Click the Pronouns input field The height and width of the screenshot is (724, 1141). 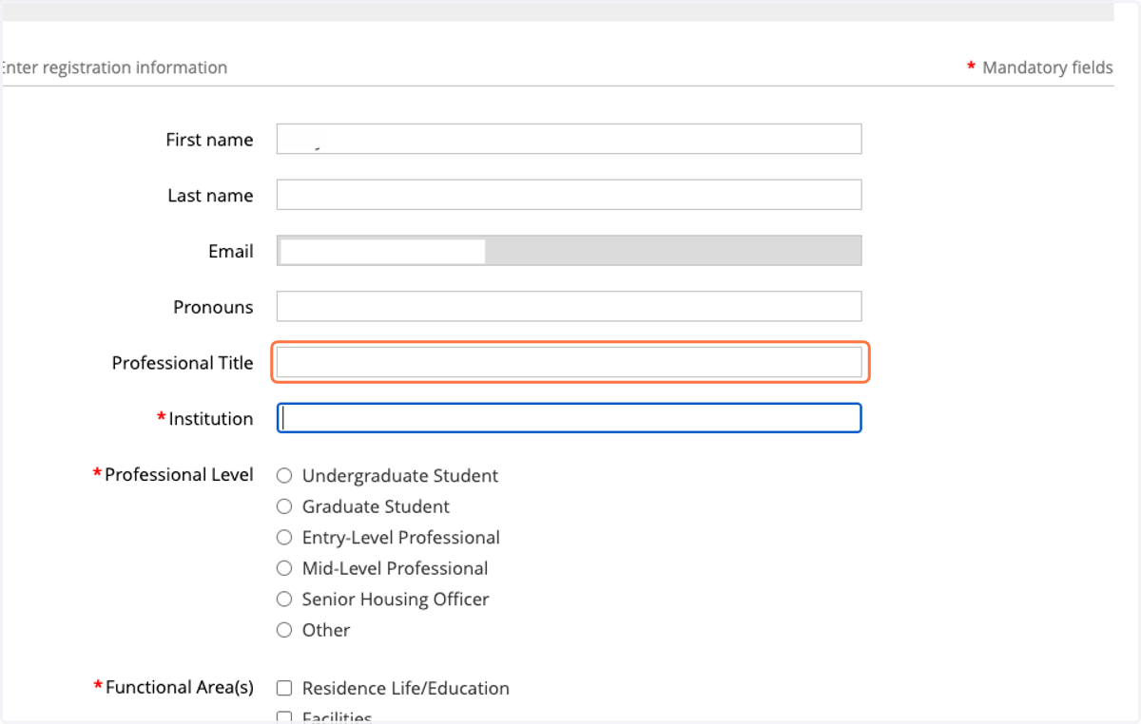pyautogui.click(x=569, y=307)
